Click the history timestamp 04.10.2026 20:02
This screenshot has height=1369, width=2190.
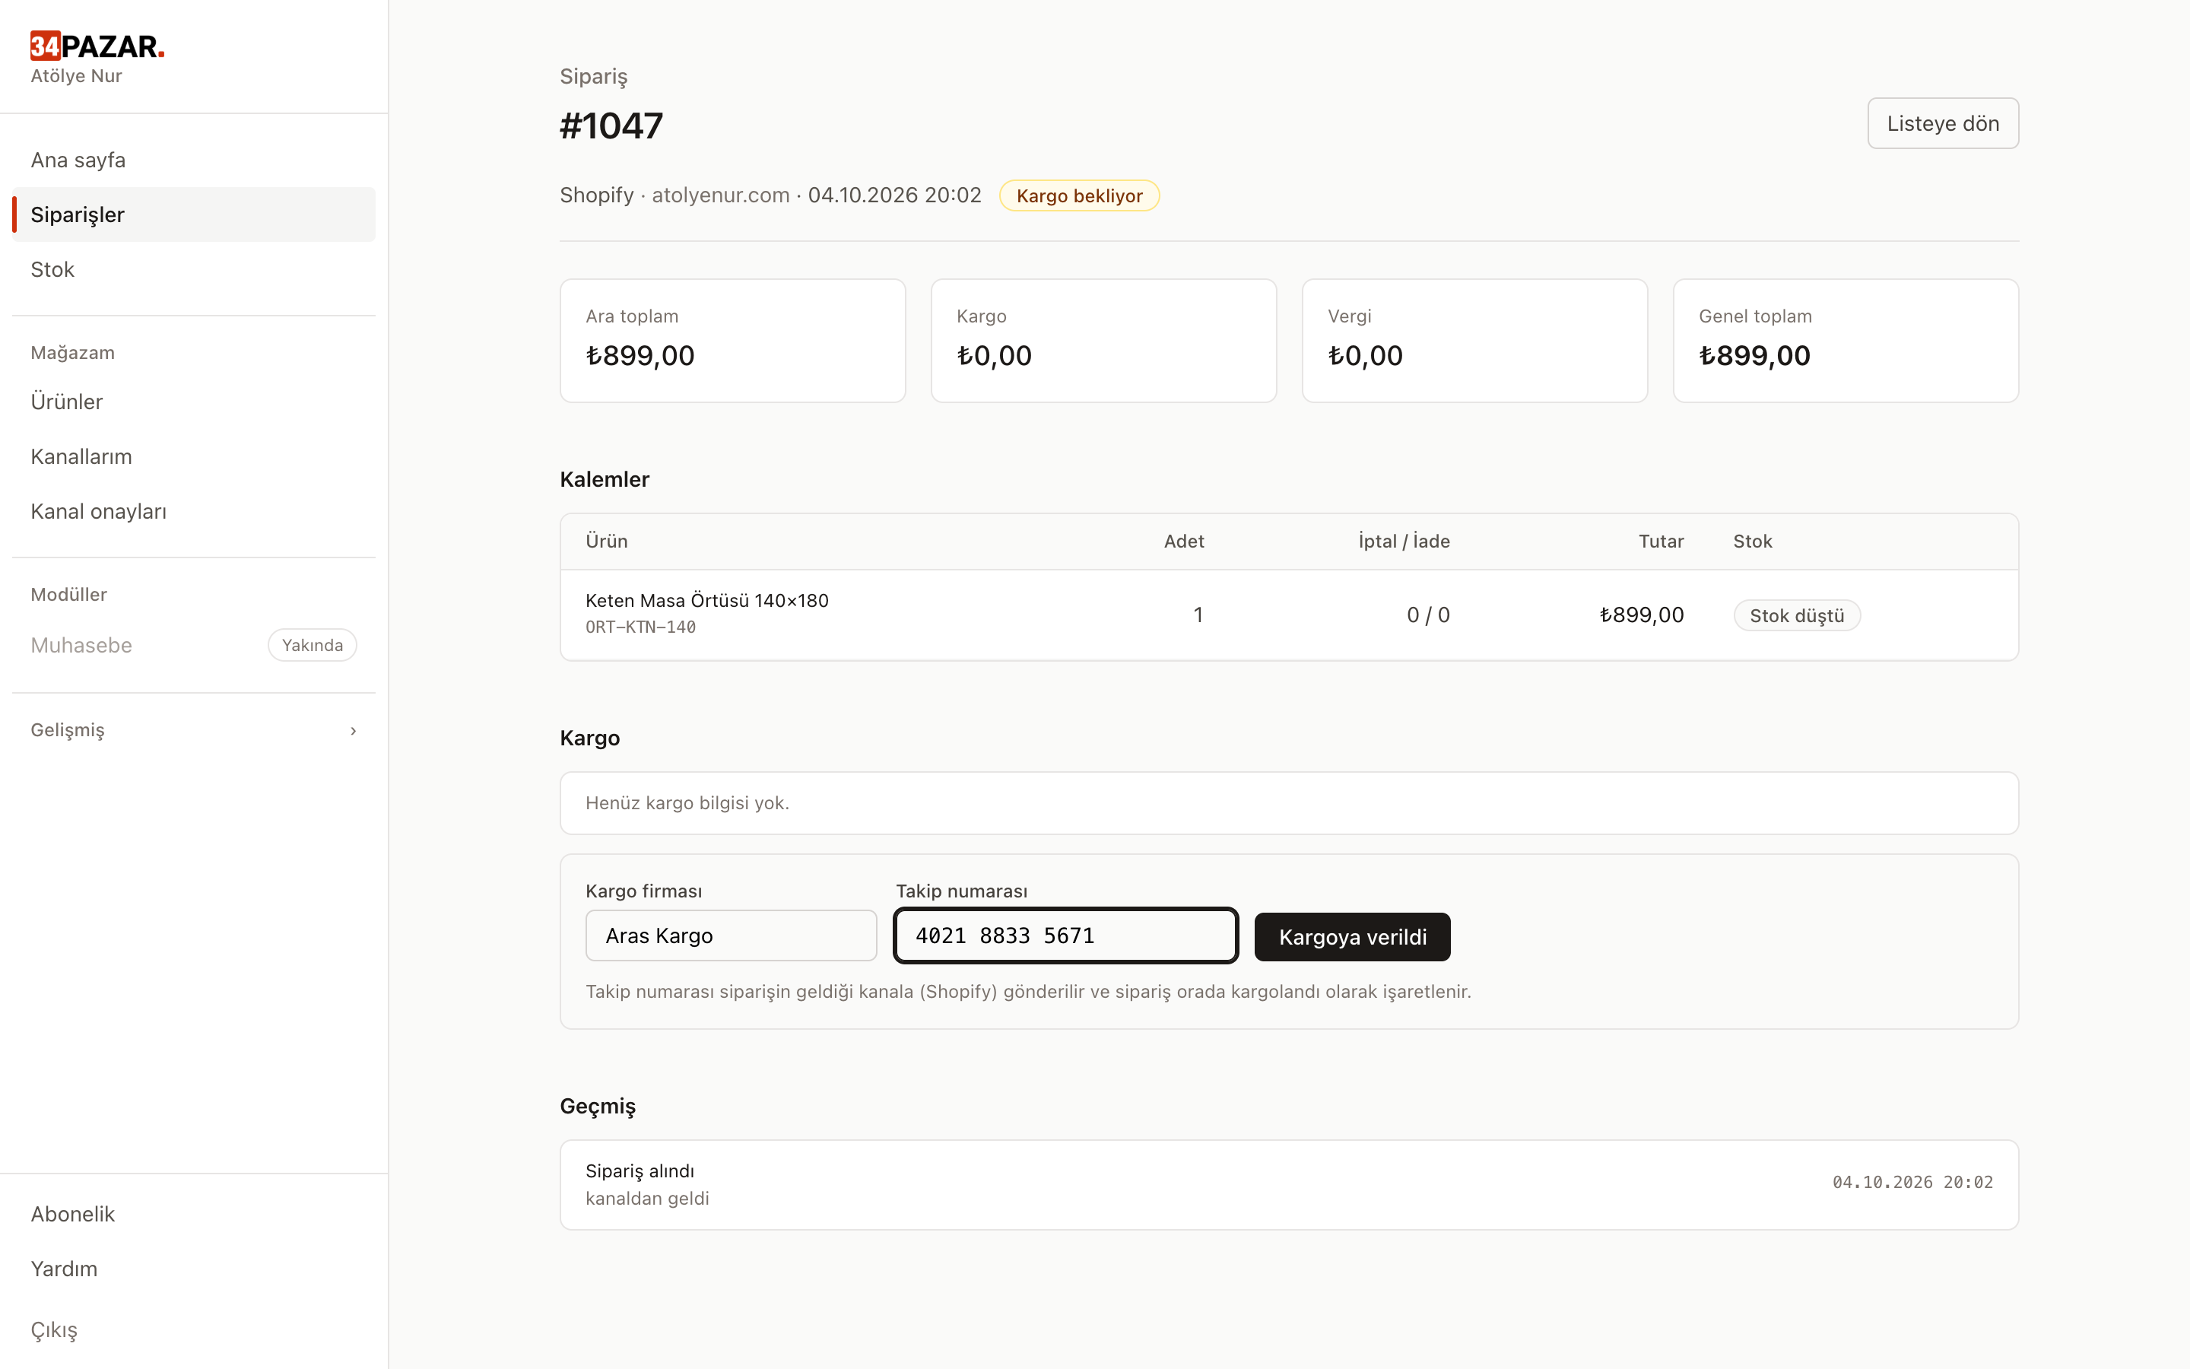1913,1183
